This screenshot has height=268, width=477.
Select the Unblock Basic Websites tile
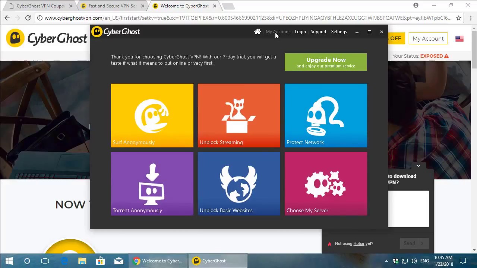click(239, 184)
